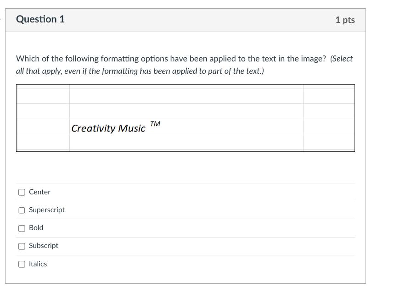The width and height of the screenshot is (394, 287).
Task: Click the Italics answer label text
Action: click(38, 263)
